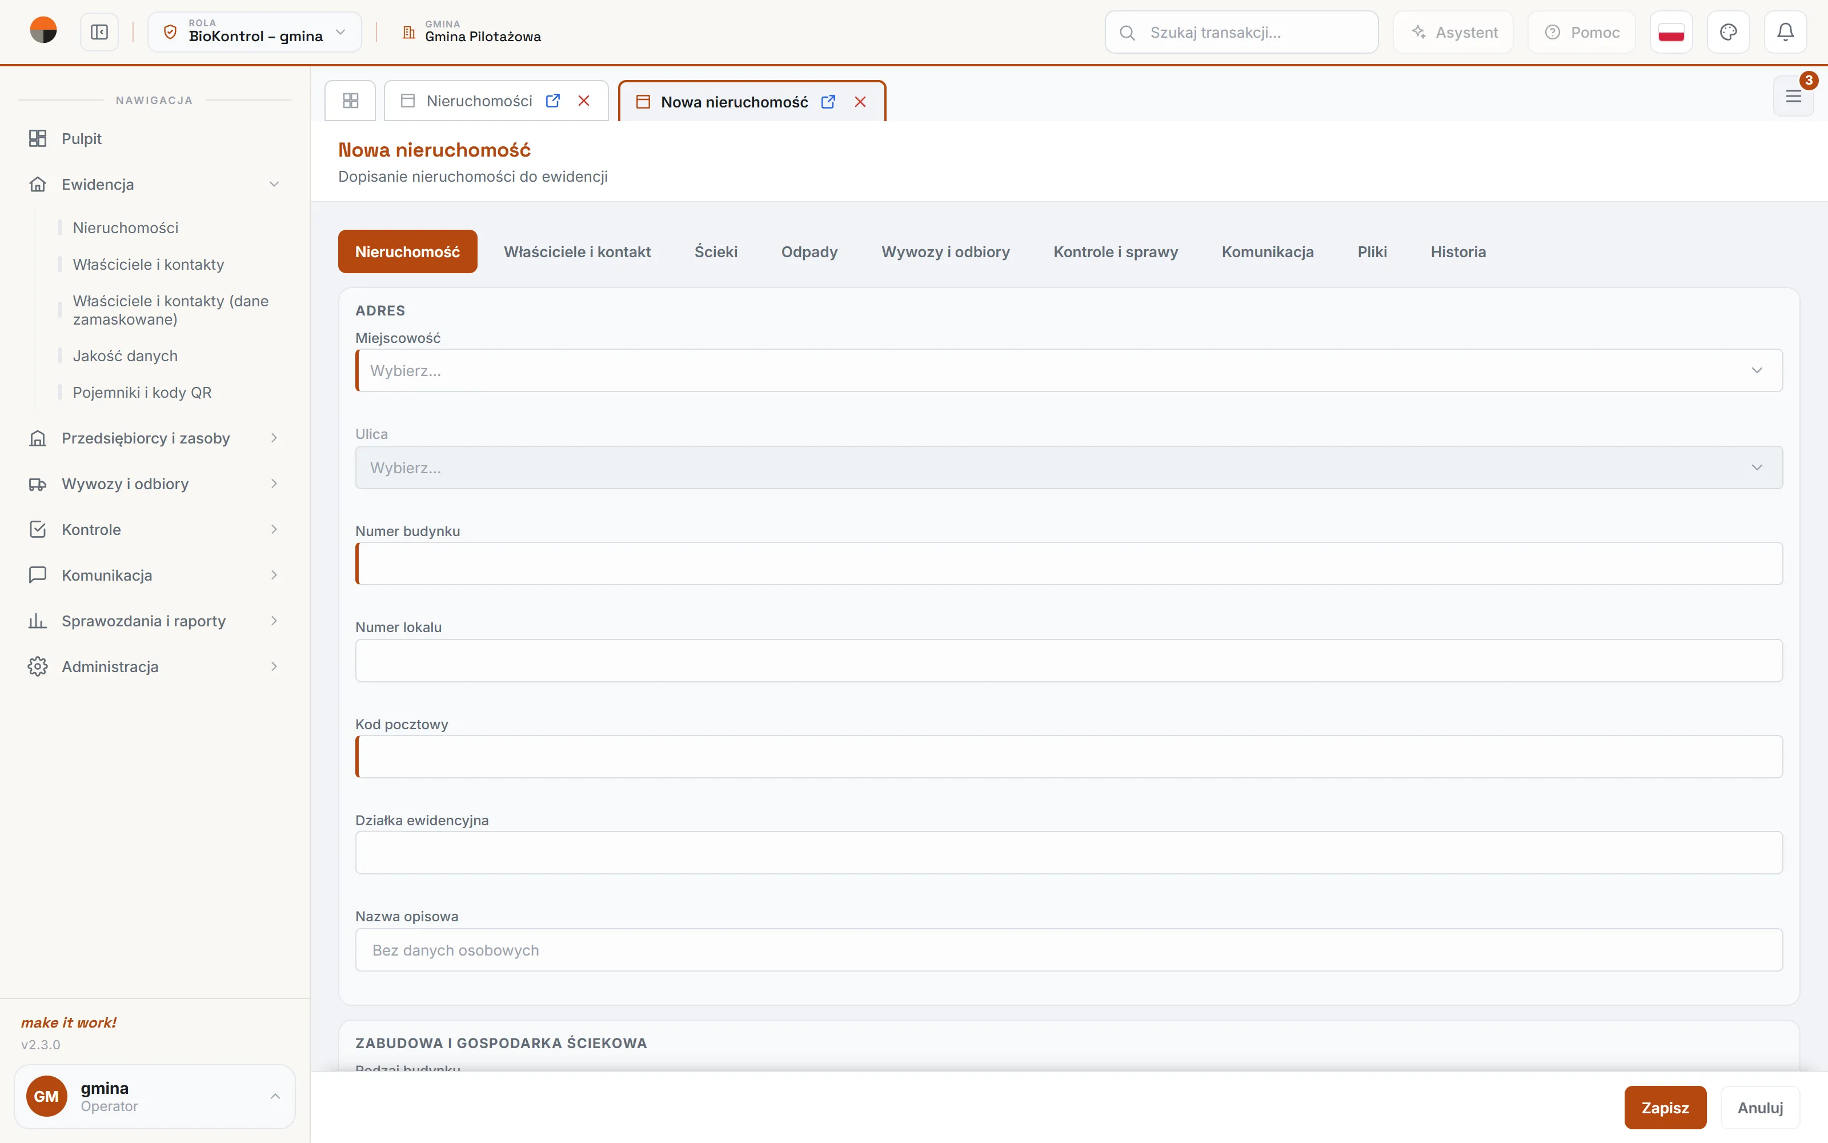
Task: Click the Zapisz button
Action: tap(1665, 1108)
